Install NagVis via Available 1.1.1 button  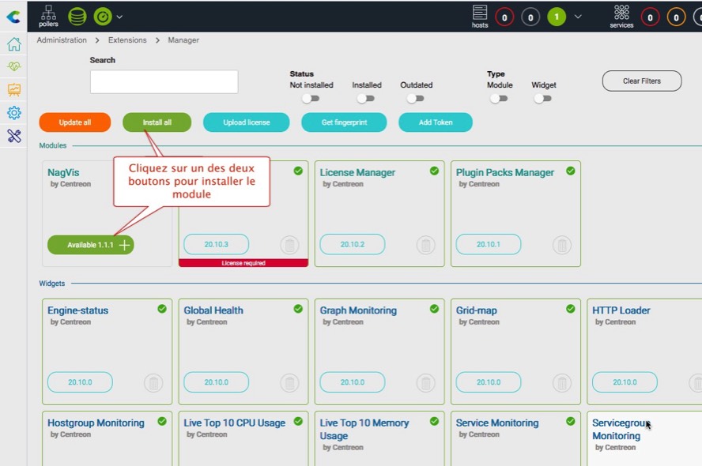coord(90,245)
